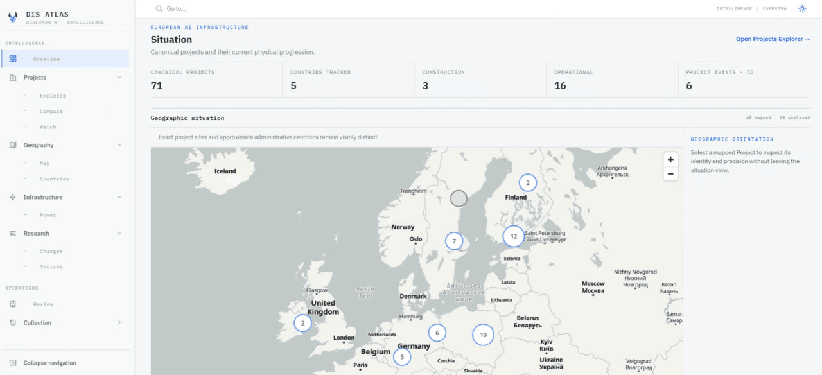The width and height of the screenshot is (822, 375).
Task: Click the search magnifier icon
Action: coord(159,8)
